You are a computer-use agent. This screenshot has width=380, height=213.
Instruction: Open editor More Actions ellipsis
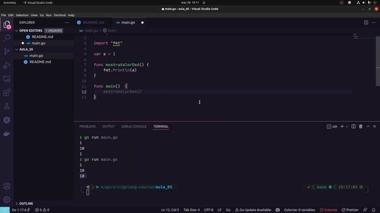point(373,22)
